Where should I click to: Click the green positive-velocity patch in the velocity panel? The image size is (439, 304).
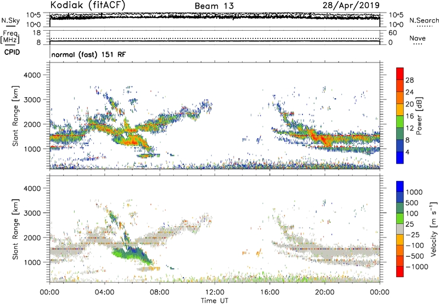132,254
